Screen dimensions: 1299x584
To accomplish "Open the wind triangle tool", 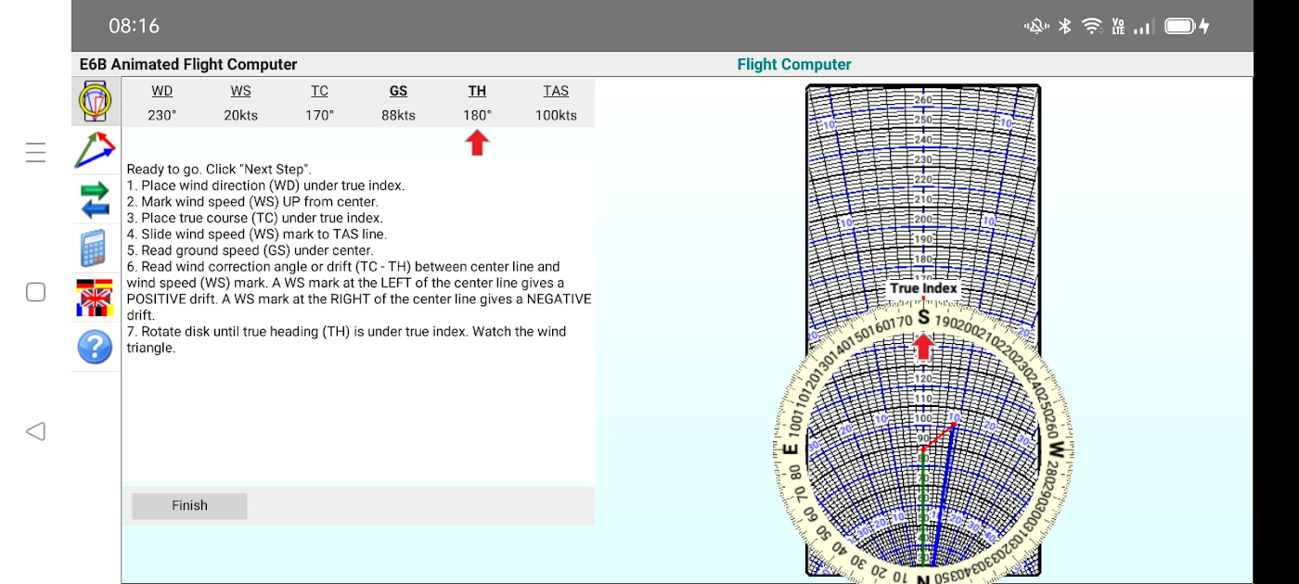I will click(95, 151).
